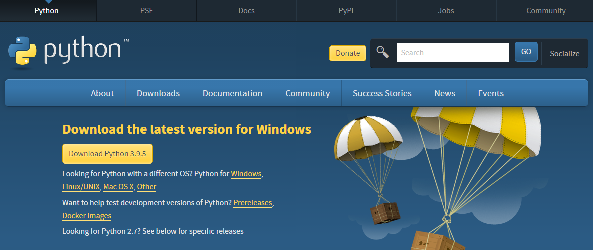This screenshot has height=250, width=593.
Task: Click the Python logo image
Action: (68, 52)
